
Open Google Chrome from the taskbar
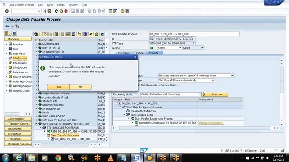click(58, 158)
